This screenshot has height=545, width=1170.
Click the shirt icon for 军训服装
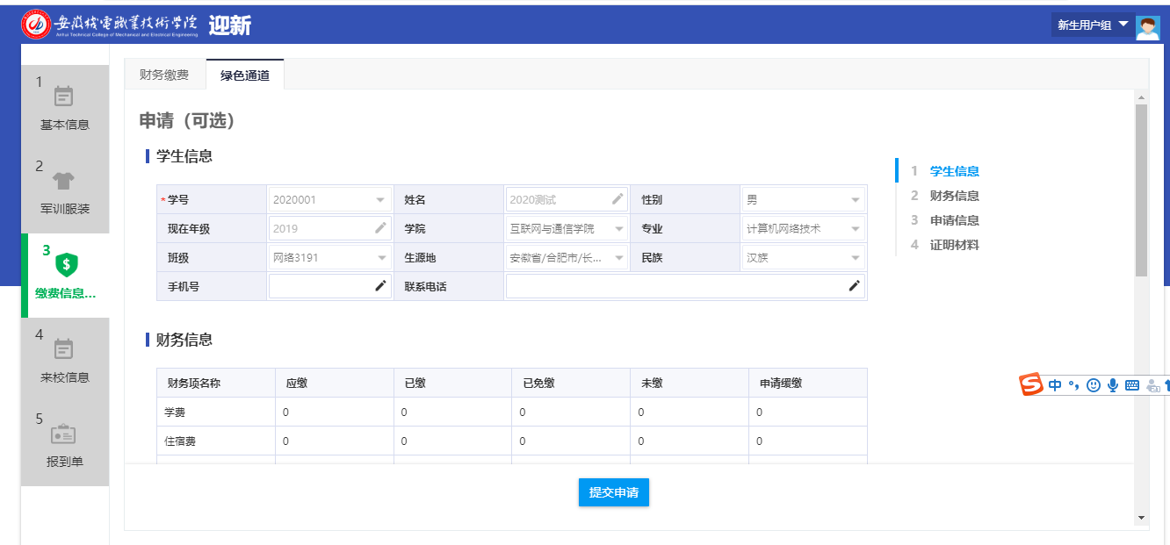(63, 181)
